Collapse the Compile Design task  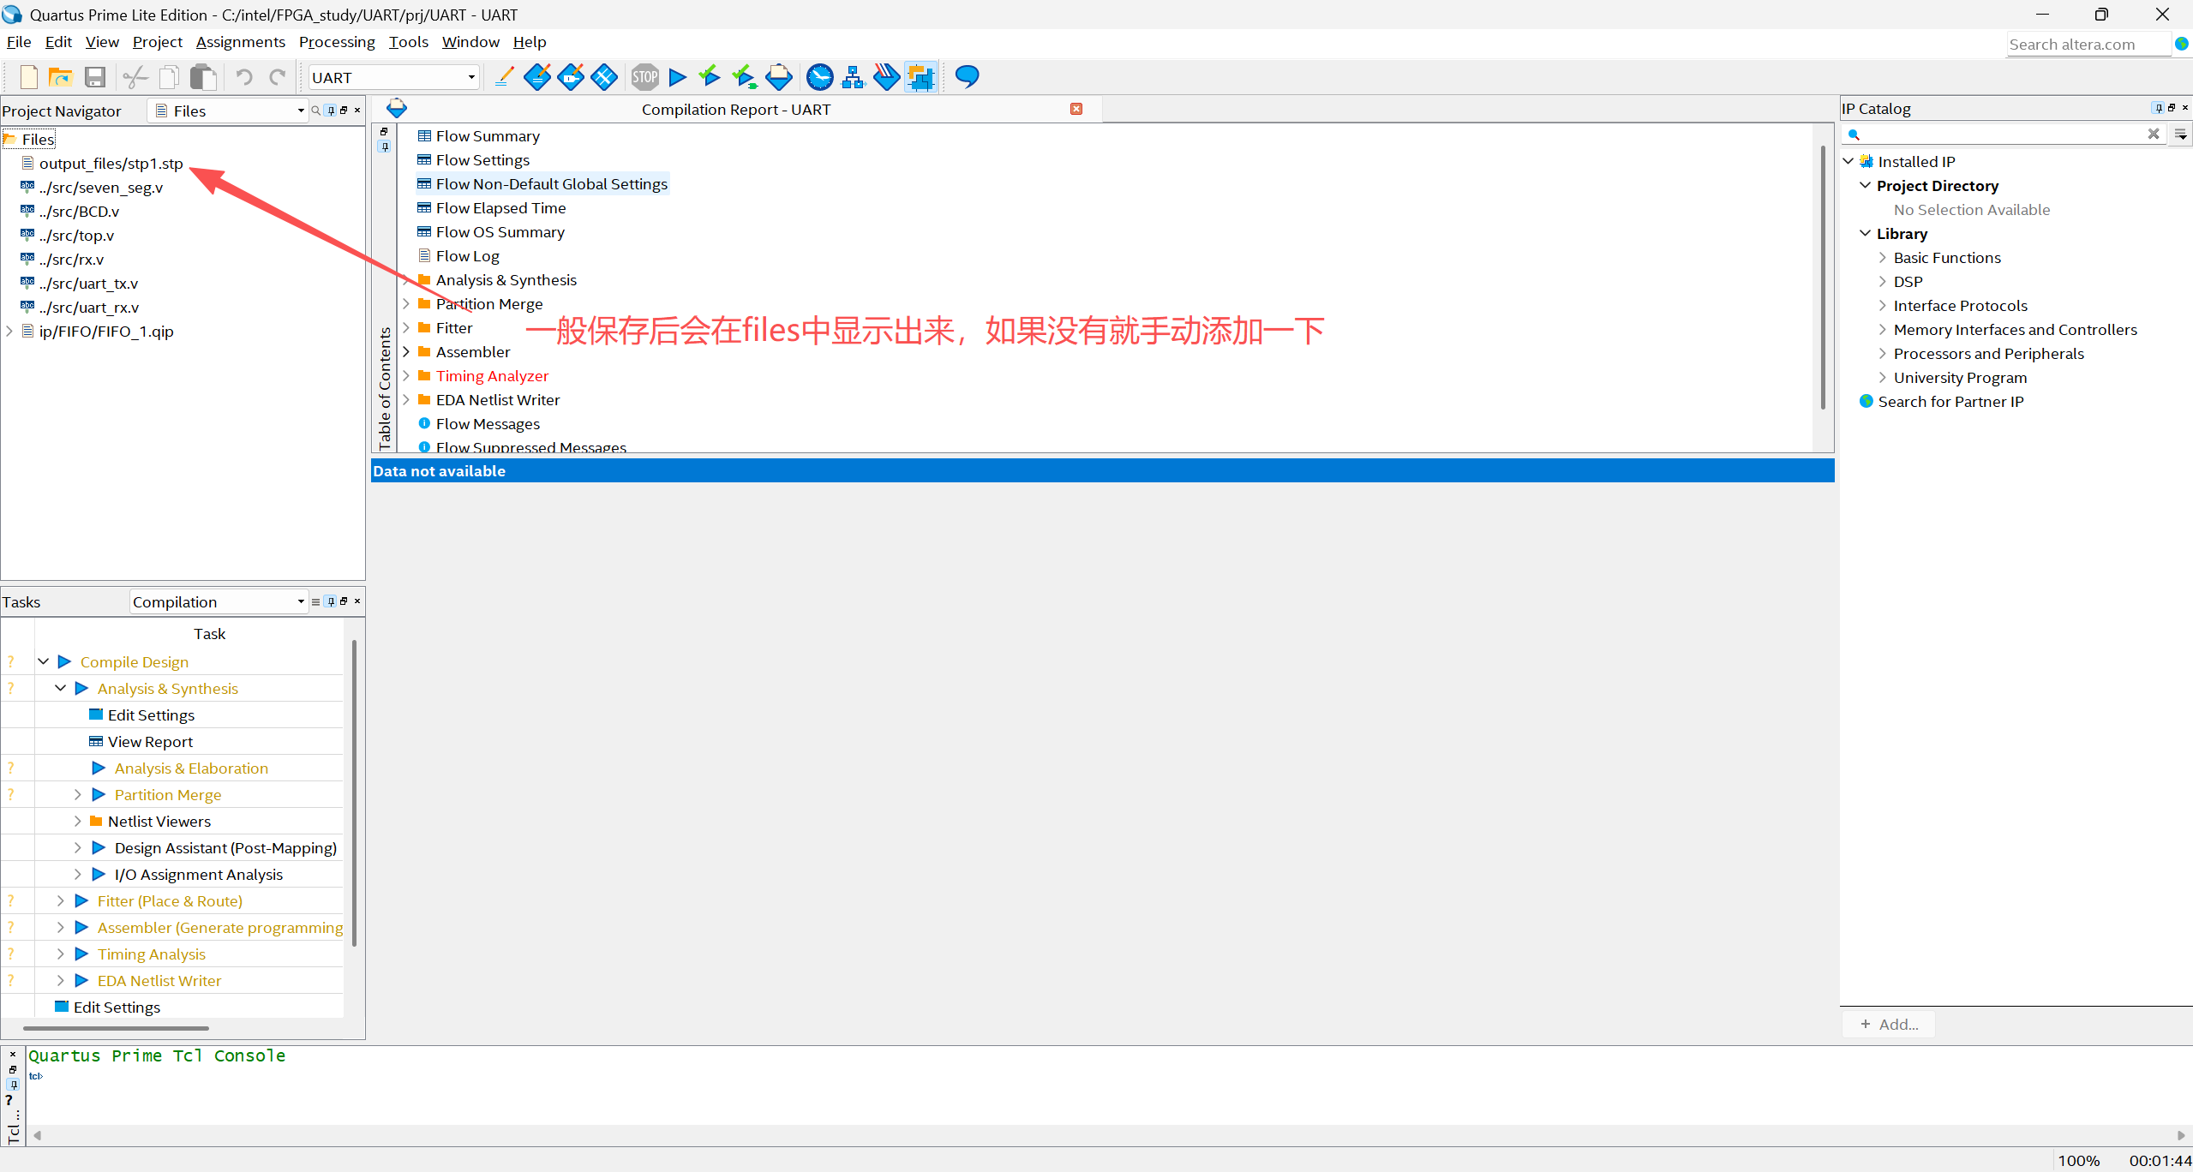pyautogui.click(x=44, y=661)
